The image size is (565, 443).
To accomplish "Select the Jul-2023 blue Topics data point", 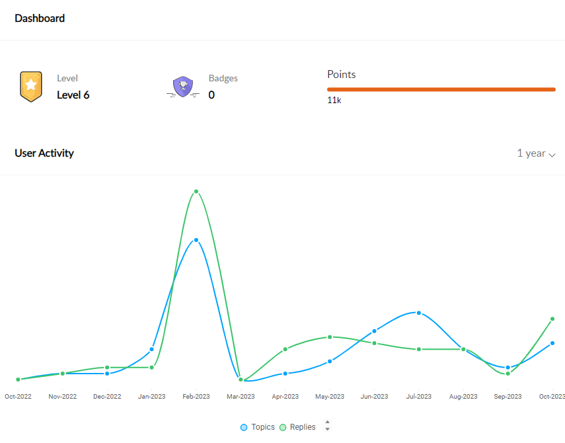I will tap(419, 313).
